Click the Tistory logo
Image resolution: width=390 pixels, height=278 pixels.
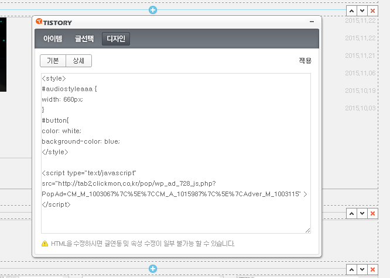[54, 22]
